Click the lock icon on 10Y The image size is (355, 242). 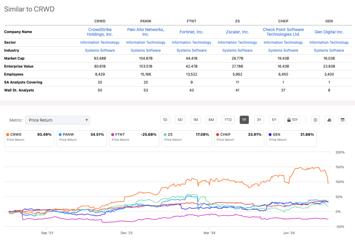(x=289, y=120)
